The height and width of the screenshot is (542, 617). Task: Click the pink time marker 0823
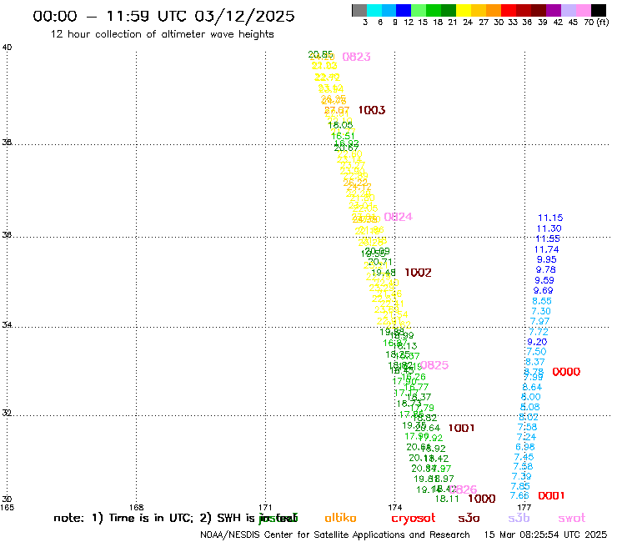click(x=357, y=57)
